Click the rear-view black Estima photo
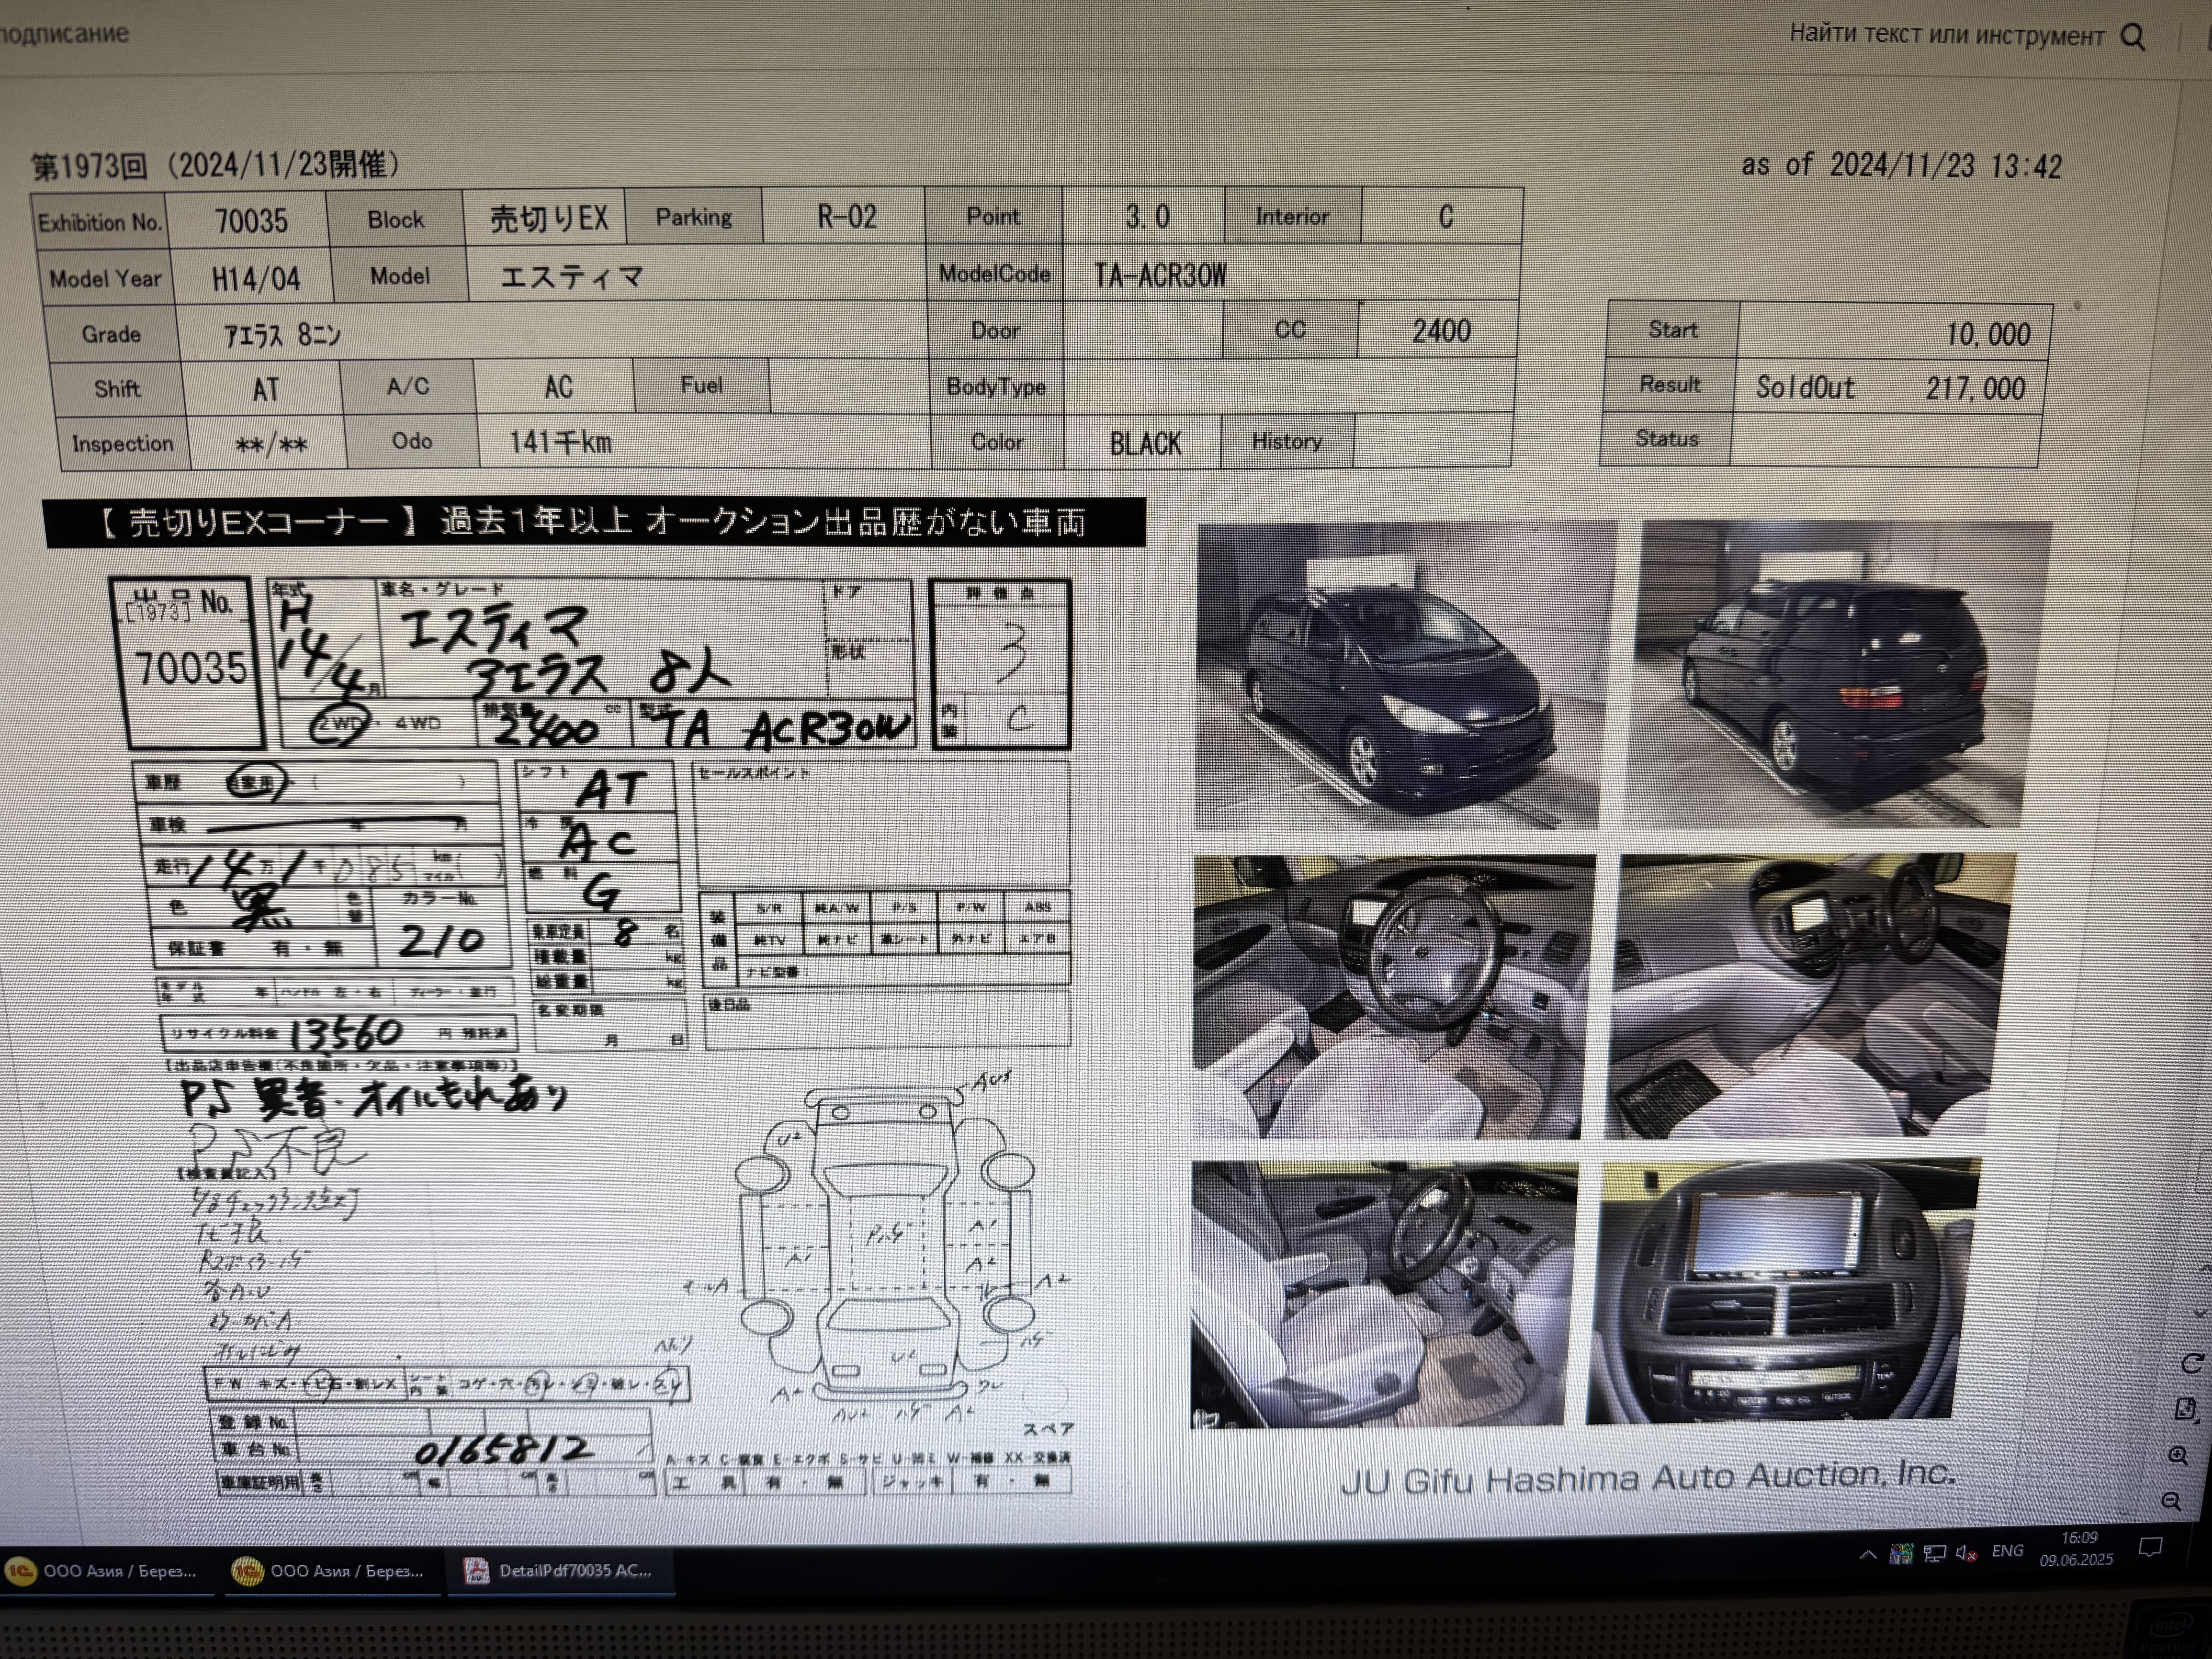The image size is (2212, 1659). click(x=1838, y=674)
